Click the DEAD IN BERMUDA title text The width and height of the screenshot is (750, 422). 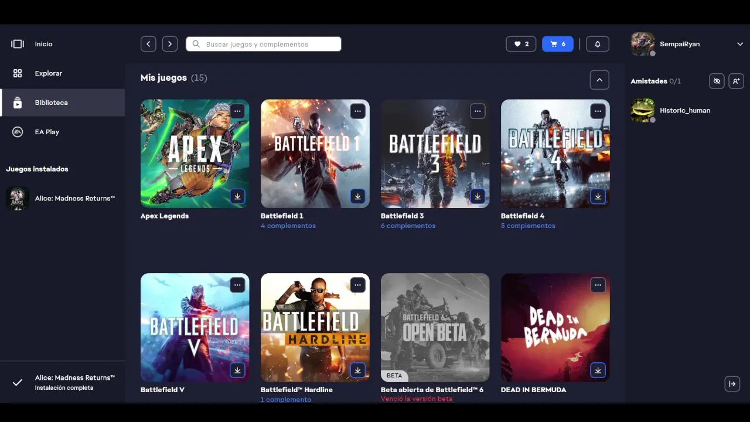pyautogui.click(x=533, y=390)
